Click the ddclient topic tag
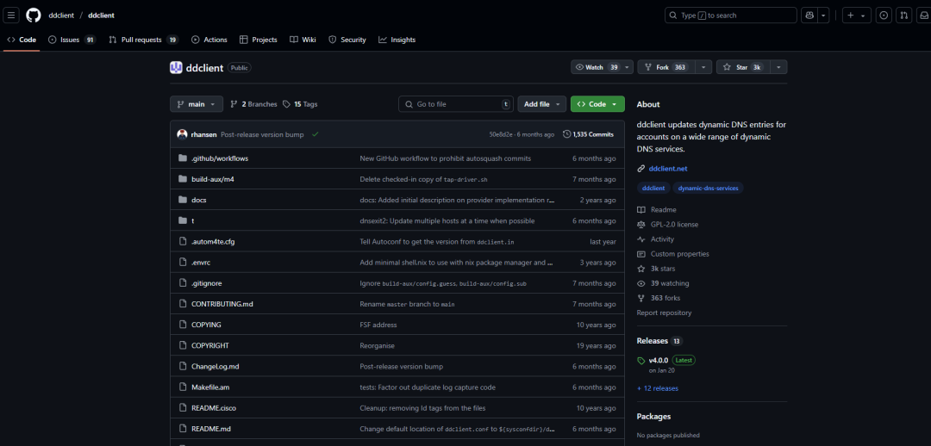The width and height of the screenshot is (931, 446). pos(653,188)
